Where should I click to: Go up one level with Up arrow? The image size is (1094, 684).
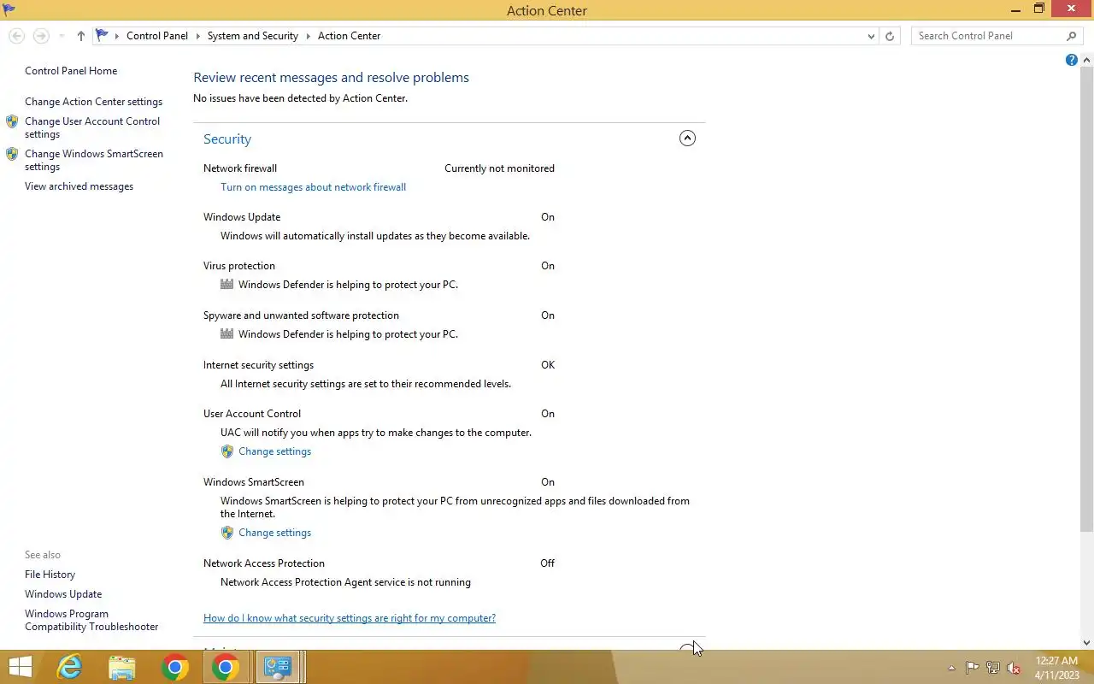click(x=81, y=36)
